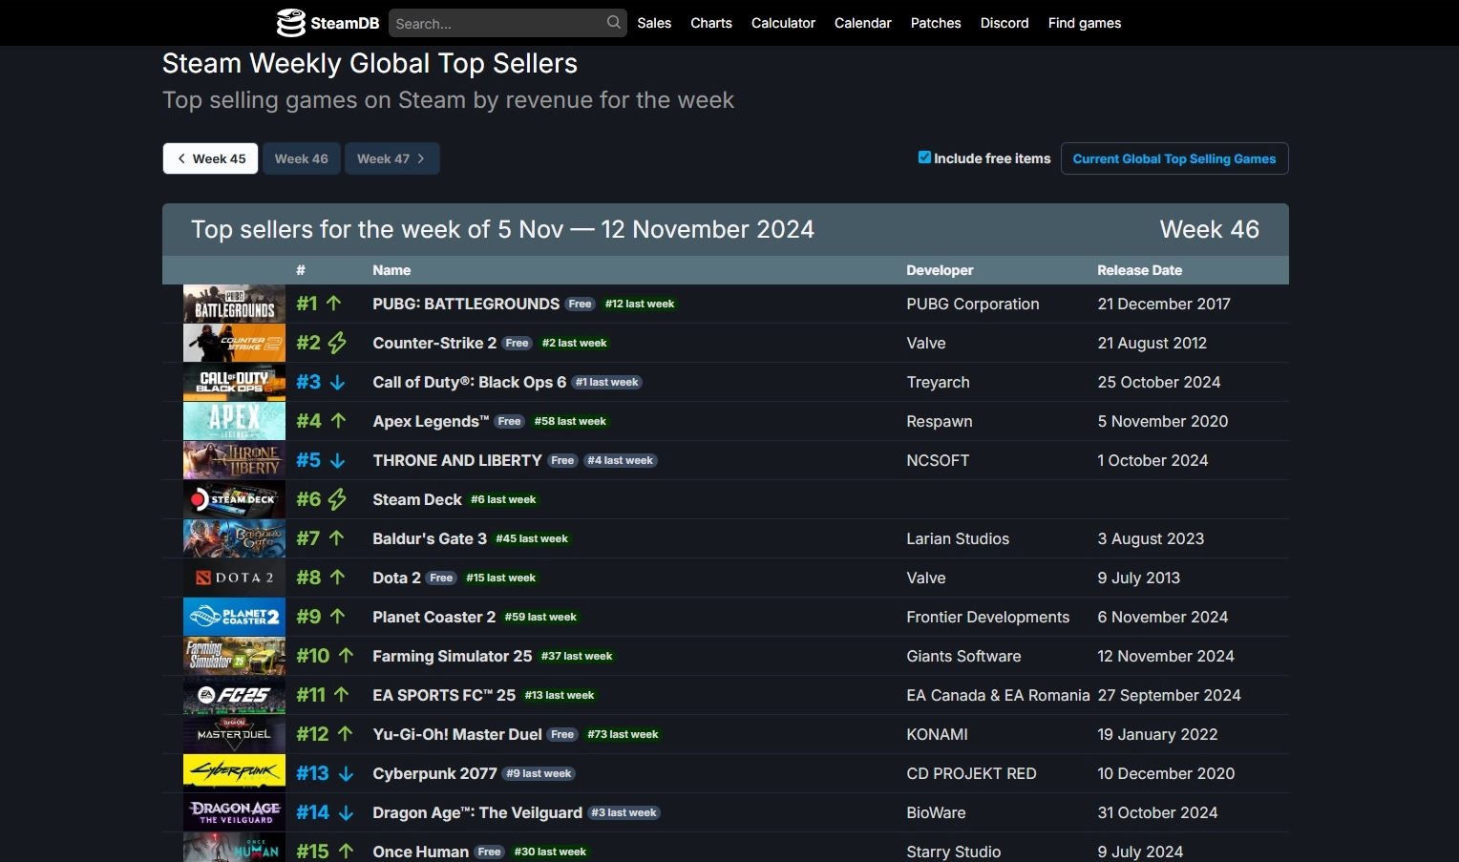
Task: Open the Baldur's Gate 3 link
Action: point(430,538)
